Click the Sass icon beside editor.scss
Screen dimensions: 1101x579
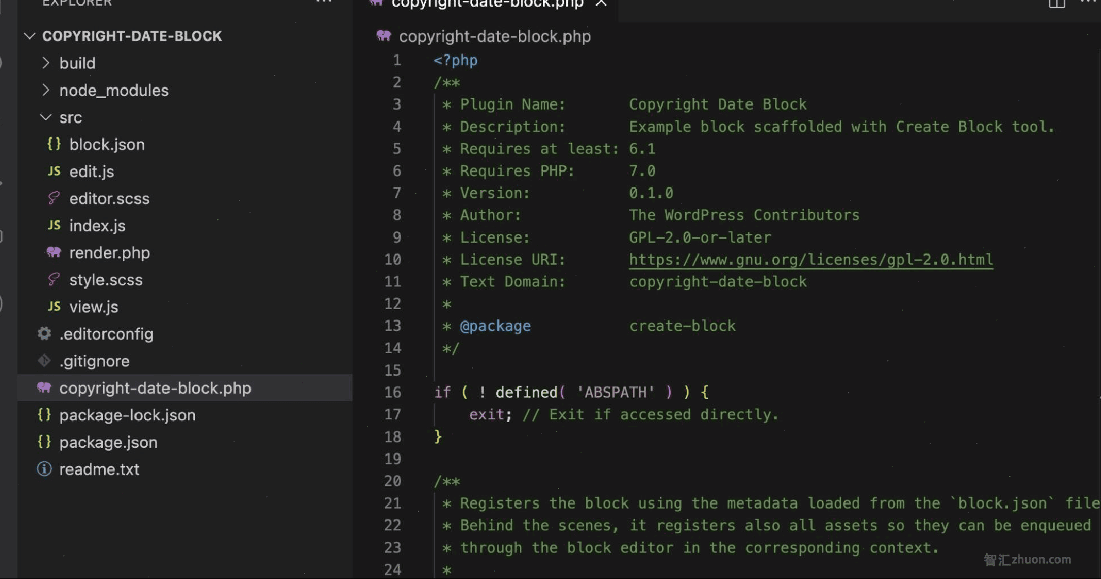[53, 198]
